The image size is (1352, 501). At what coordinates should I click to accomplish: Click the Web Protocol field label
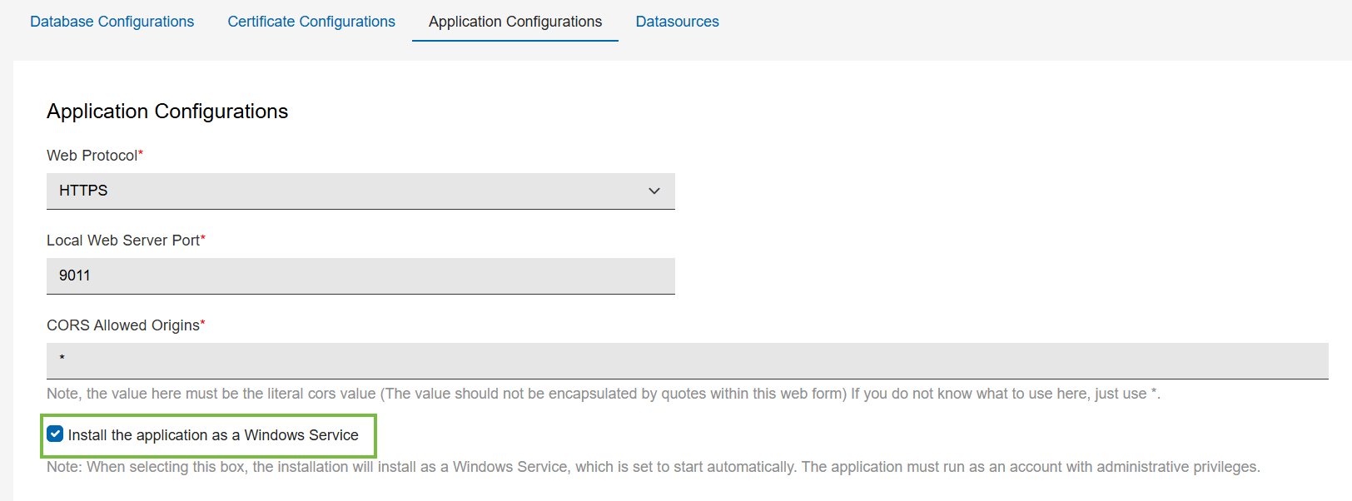click(92, 156)
